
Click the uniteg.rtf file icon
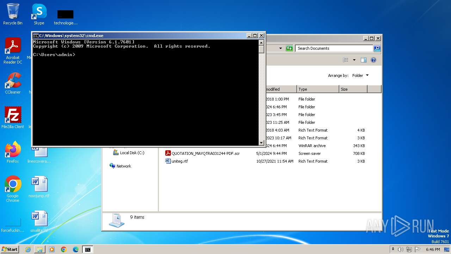click(x=168, y=161)
